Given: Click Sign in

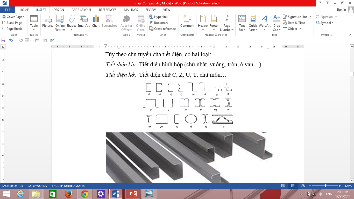Looking at the screenshot, I should point(341,10).
